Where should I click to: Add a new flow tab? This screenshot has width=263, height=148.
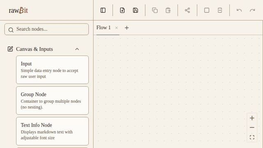127,28
